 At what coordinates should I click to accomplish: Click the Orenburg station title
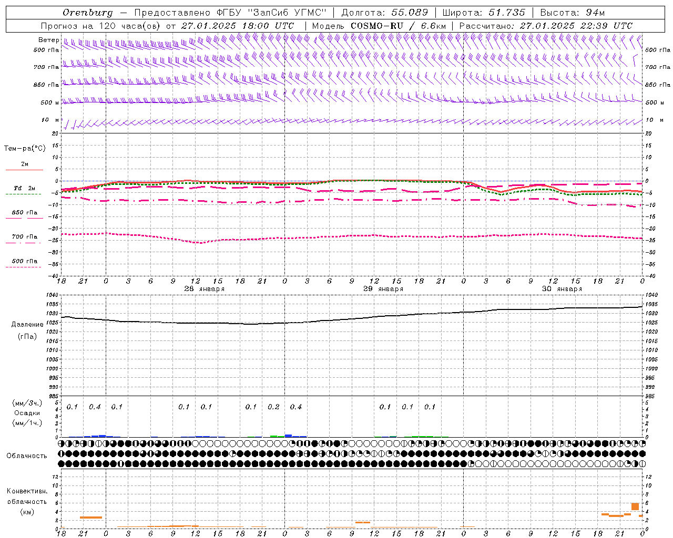pyautogui.click(x=87, y=13)
